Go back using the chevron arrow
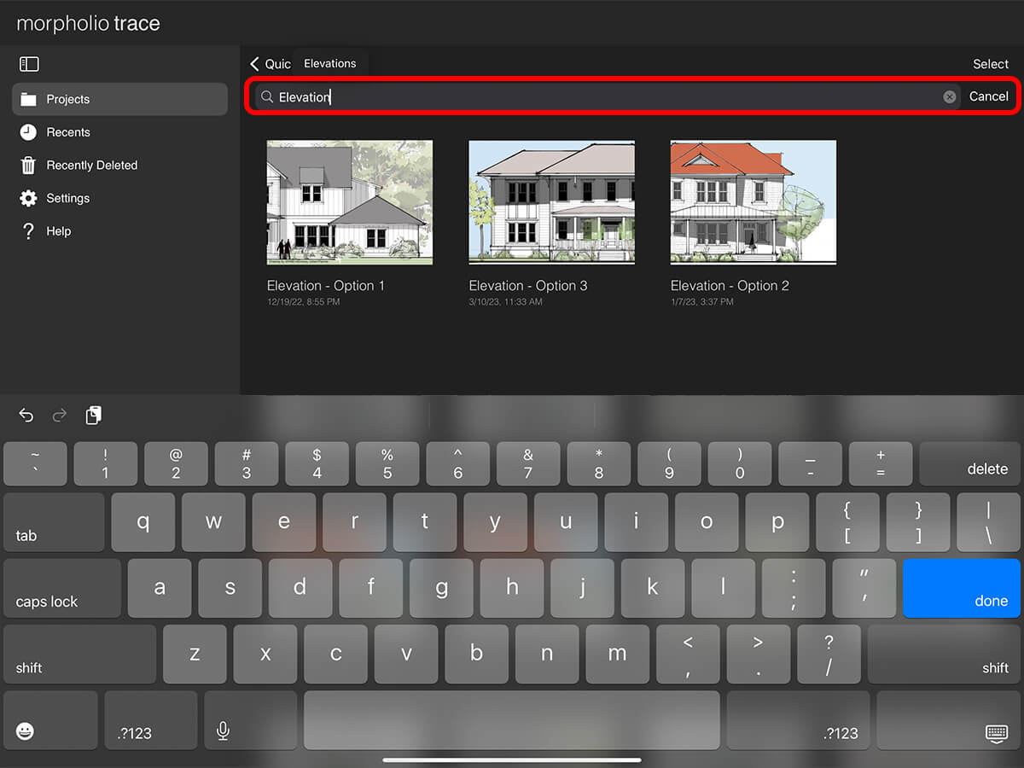Image resolution: width=1024 pixels, height=768 pixels. 254,64
